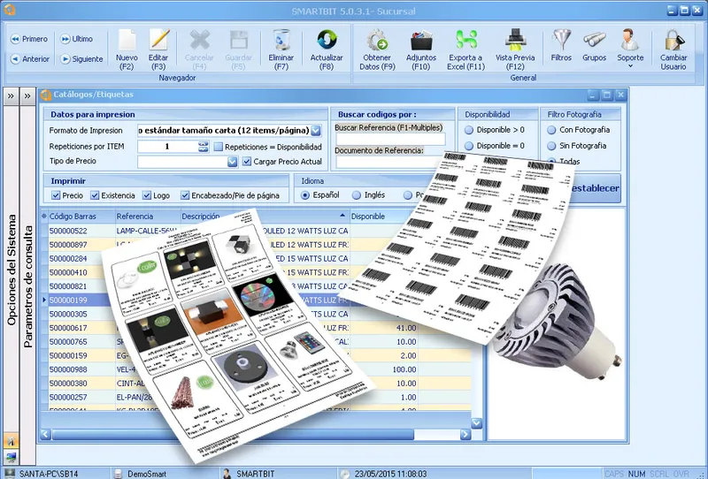
Task: Click the SMARTBIT app logo in title bar
Action: 10,10
